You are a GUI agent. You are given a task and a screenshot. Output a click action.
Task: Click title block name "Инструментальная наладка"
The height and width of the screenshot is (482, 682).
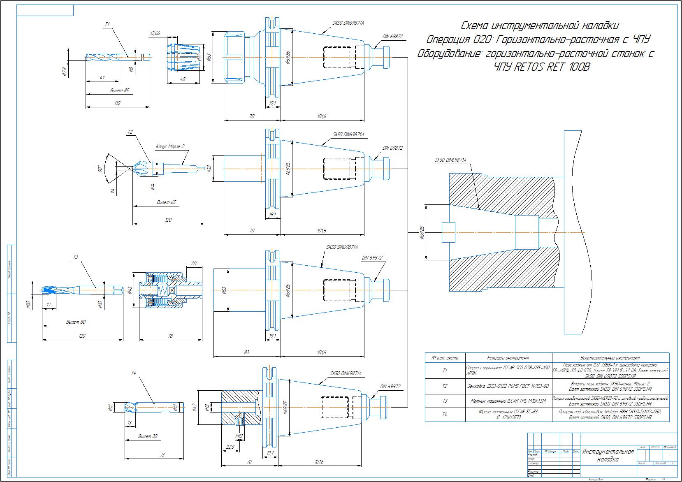tap(608, 455)
